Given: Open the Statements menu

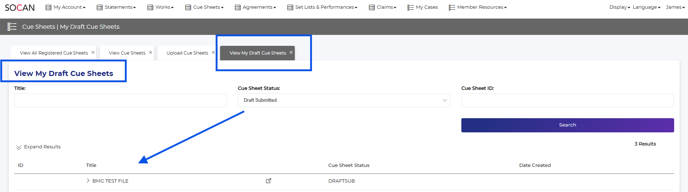Looking at the screenshot, I should pyautogui.click(x=116, y=7).
